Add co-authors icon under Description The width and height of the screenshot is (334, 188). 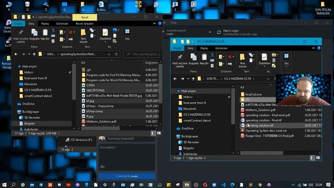[x=102, y=167]
